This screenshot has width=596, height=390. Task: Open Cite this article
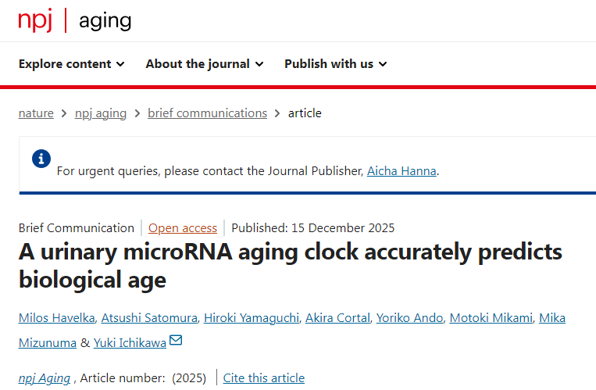click(x=264, y=378)
